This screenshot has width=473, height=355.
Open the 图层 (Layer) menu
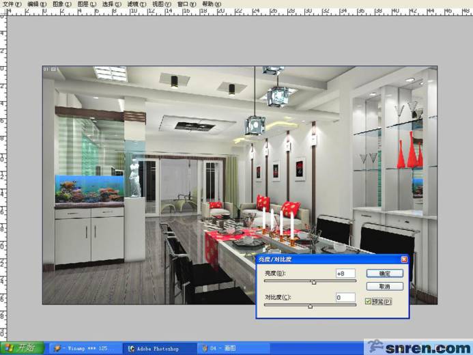point(87,4)
